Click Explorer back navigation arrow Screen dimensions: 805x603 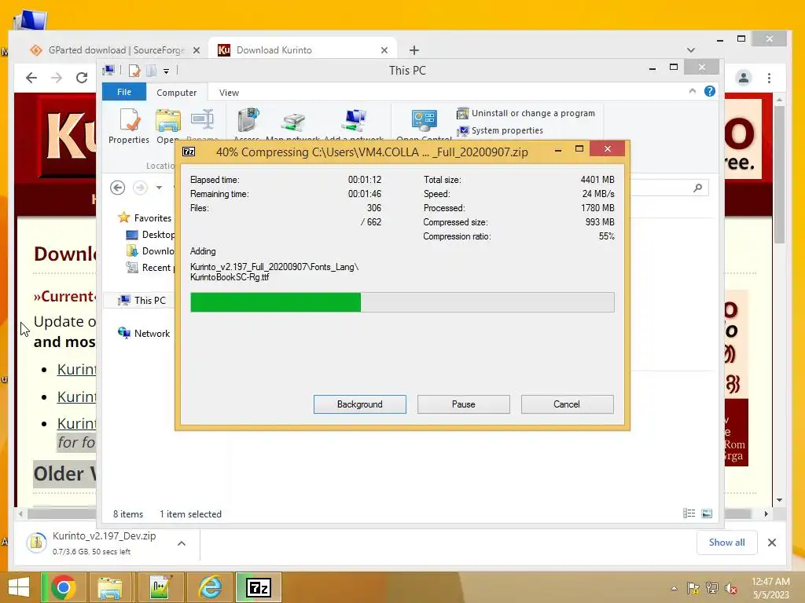[x=118, y=188]
